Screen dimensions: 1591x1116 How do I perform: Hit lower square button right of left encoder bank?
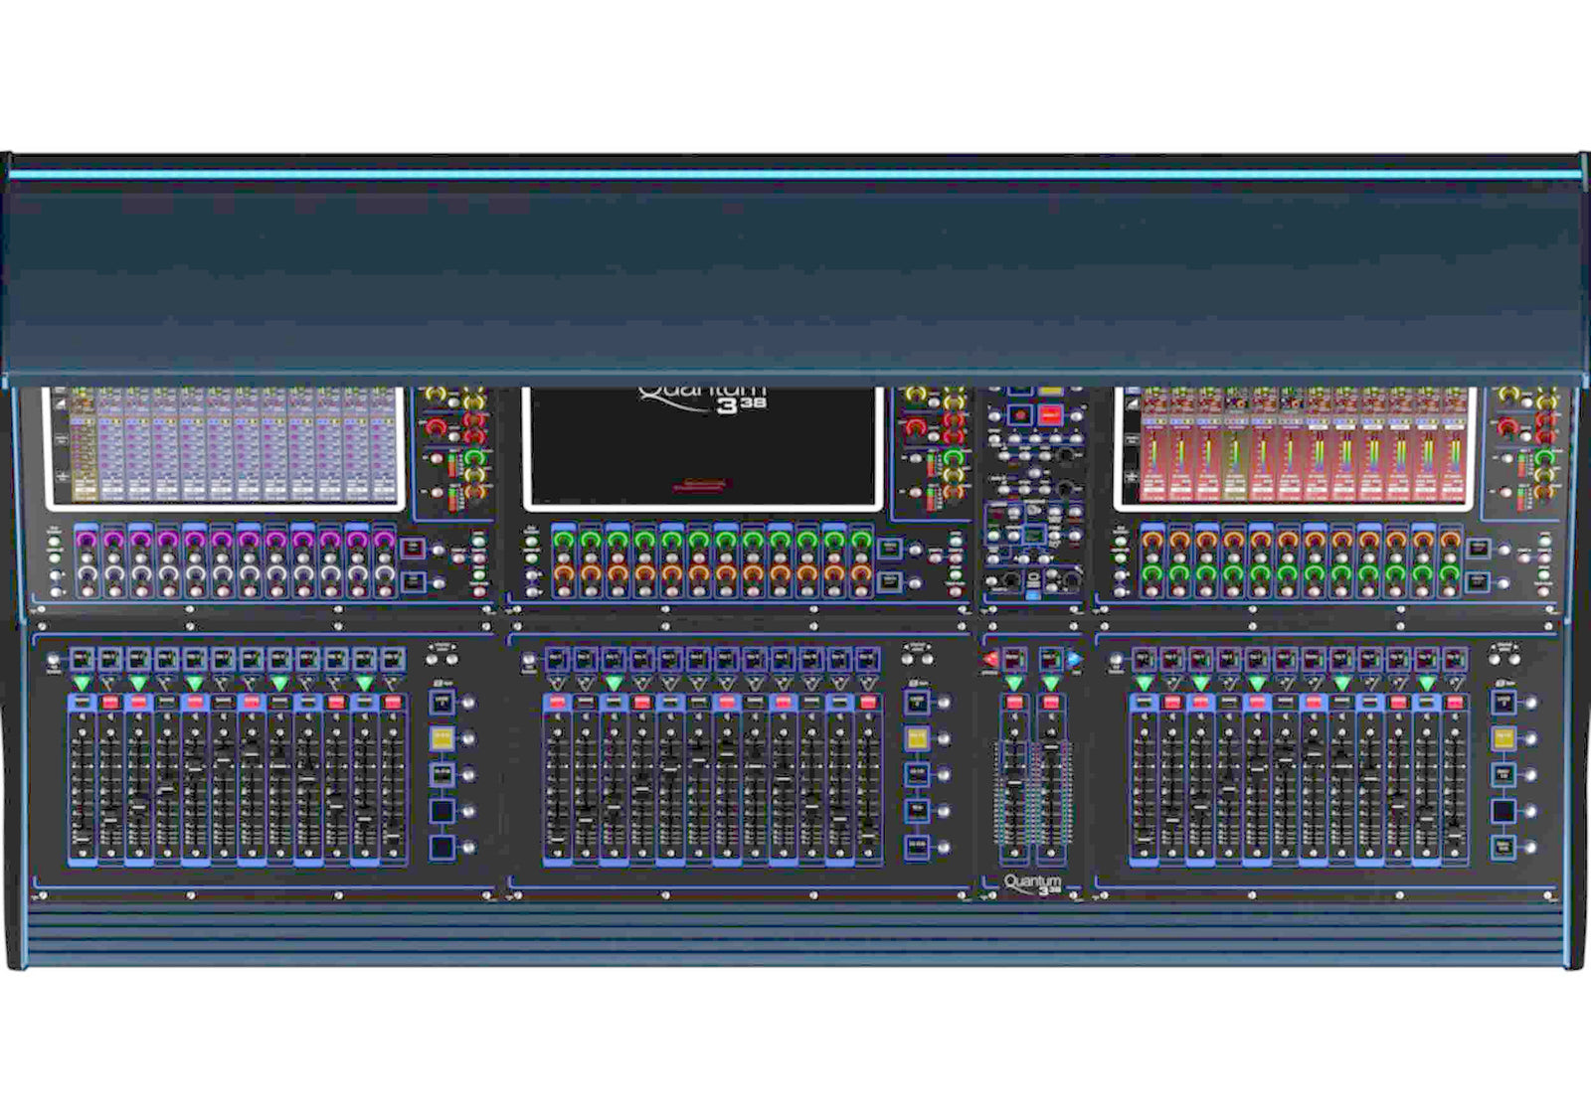412,582
